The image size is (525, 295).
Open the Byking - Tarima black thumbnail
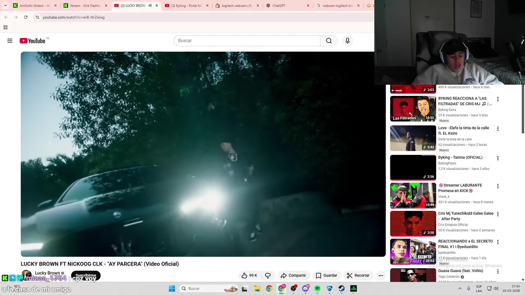click(413, 168)
